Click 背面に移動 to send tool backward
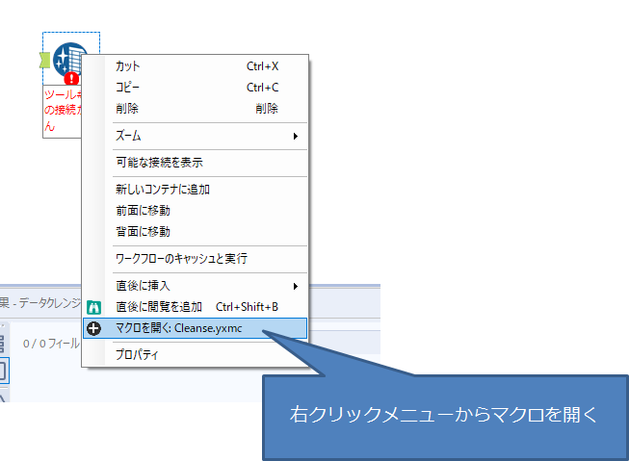The image size is (629, 461). coord(143,232)
